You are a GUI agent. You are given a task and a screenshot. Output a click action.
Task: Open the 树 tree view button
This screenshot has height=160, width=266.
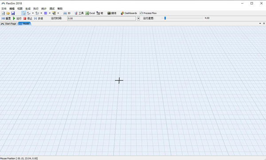pos(100,13)
